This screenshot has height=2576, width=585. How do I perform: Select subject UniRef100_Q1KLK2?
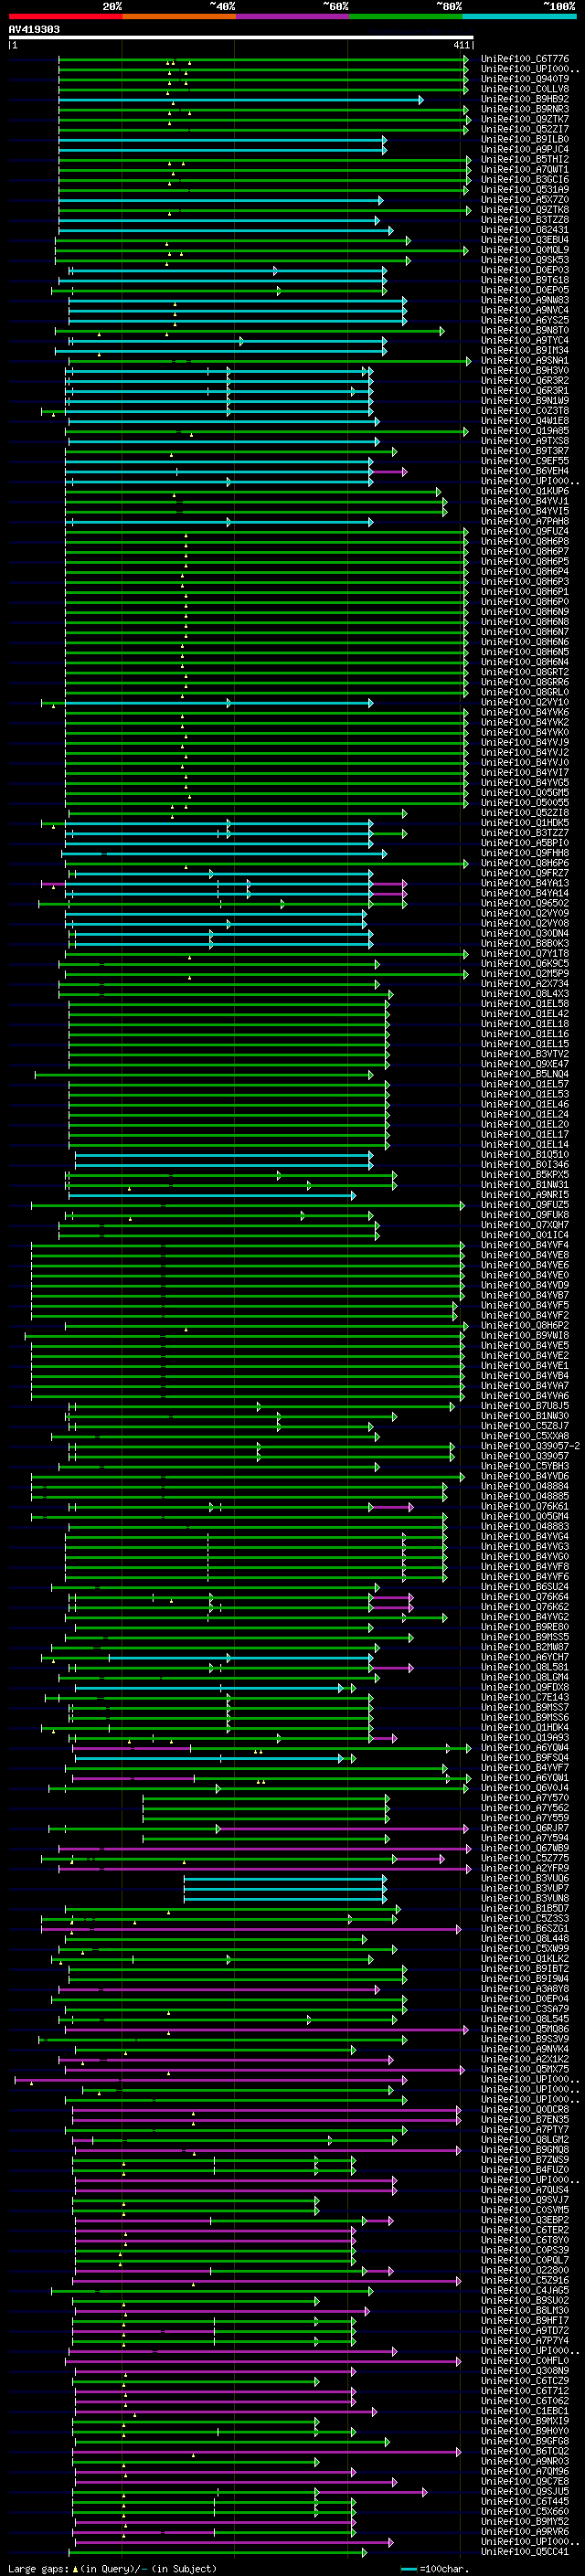(x=524, y=1959)
